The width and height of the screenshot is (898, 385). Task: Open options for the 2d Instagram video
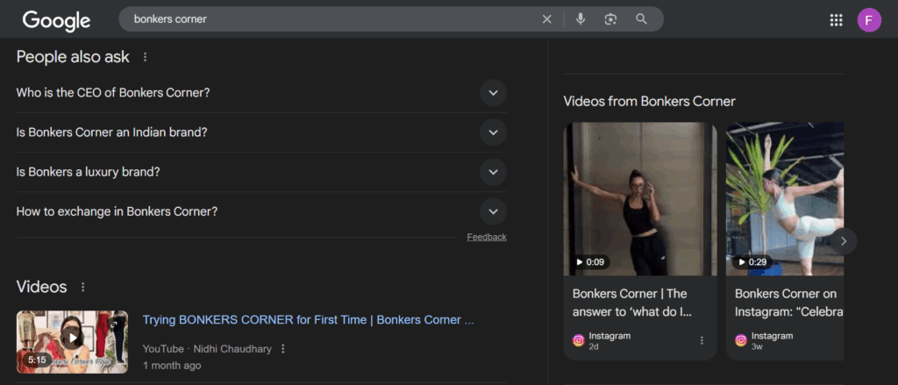click(x=702, y=340)
